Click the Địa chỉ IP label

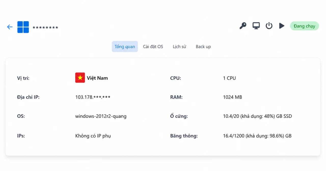[28, 97]
